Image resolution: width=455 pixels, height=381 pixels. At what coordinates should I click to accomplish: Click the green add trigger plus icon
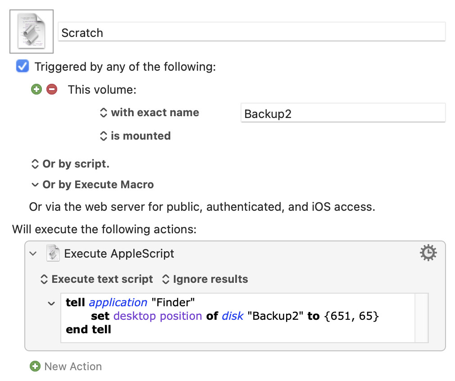(36, 89)
